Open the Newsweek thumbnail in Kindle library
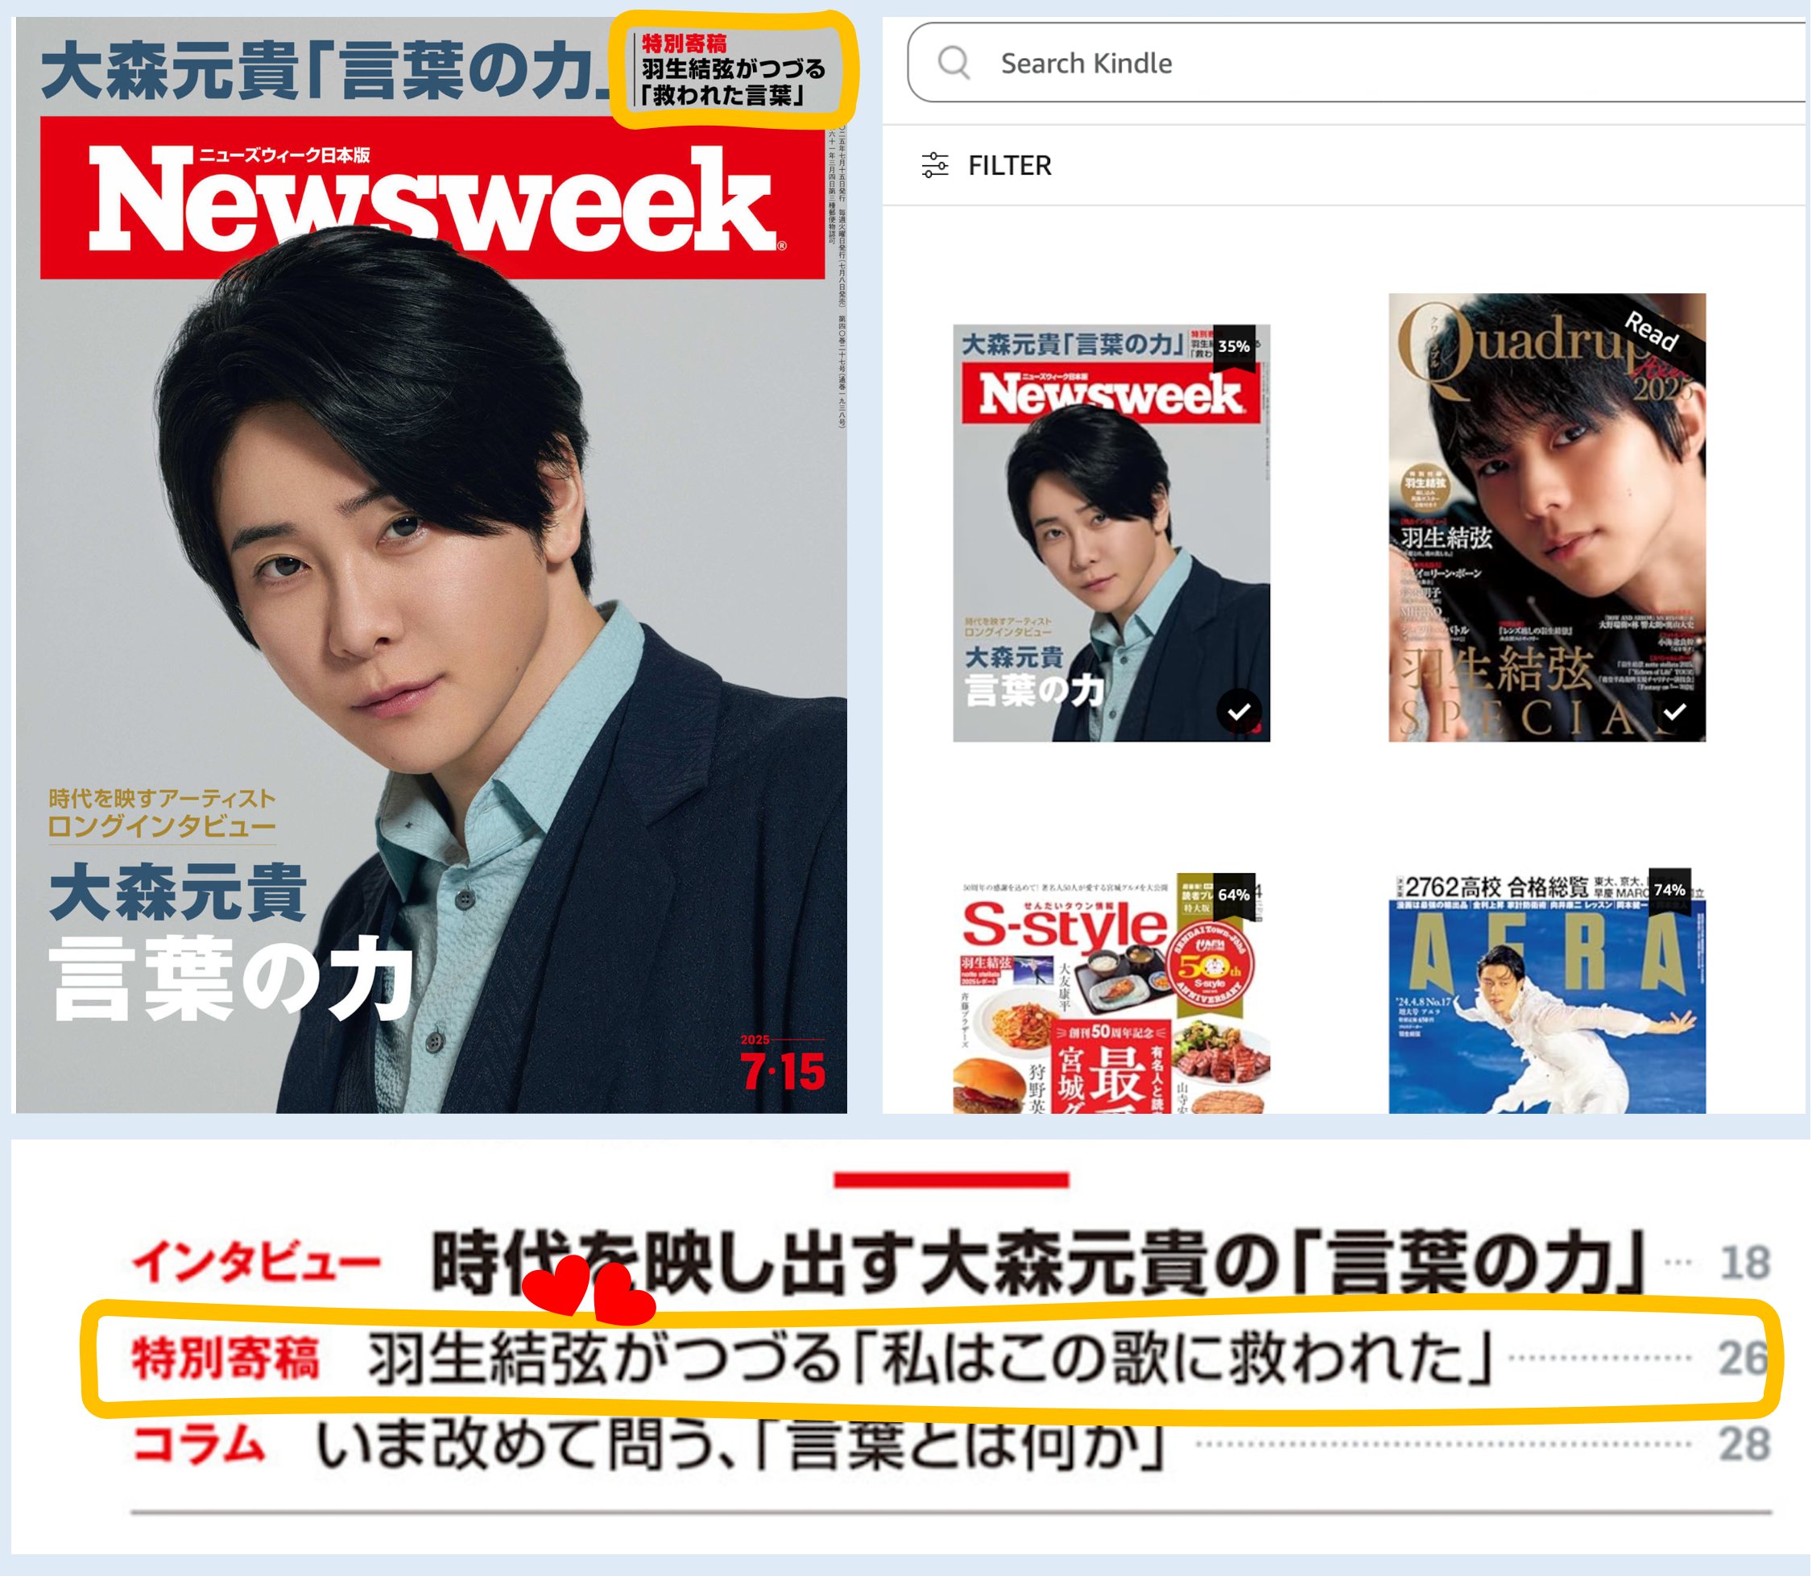The height and width of the screenshot is (1576, 1812). click(x=1112, y=533)
